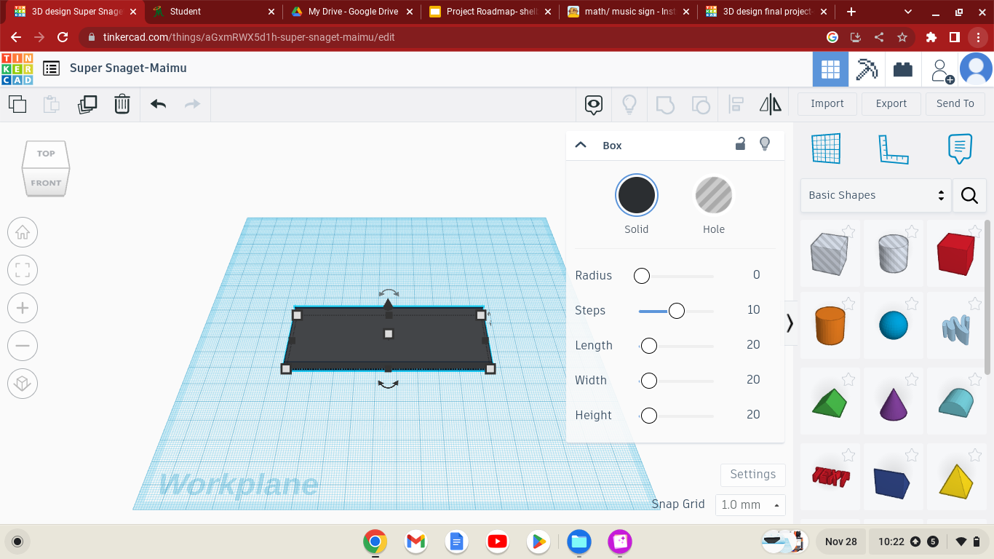Collapse the Box properties panel

(581, 145)
